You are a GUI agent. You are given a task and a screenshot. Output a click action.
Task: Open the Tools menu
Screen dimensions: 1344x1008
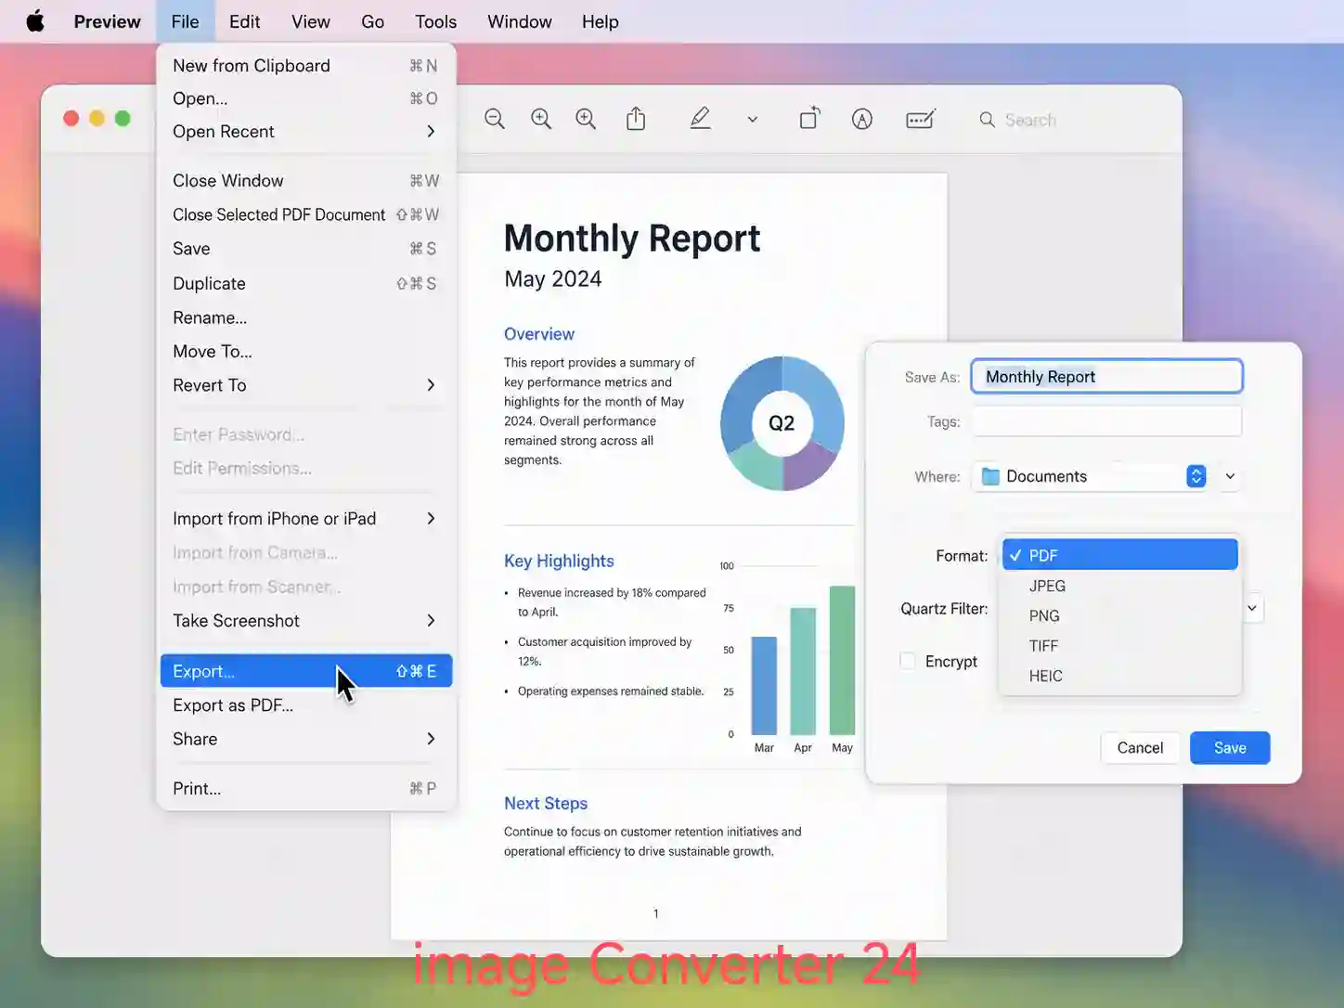coord(435,21)
